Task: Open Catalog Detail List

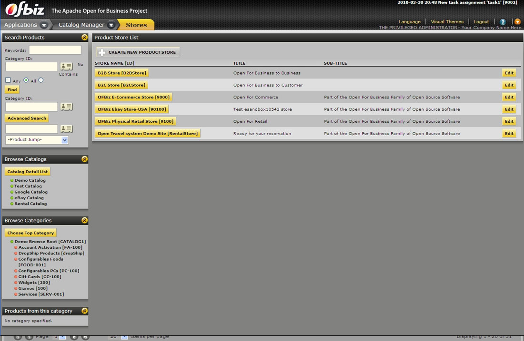Action: [x=28, y=172]
